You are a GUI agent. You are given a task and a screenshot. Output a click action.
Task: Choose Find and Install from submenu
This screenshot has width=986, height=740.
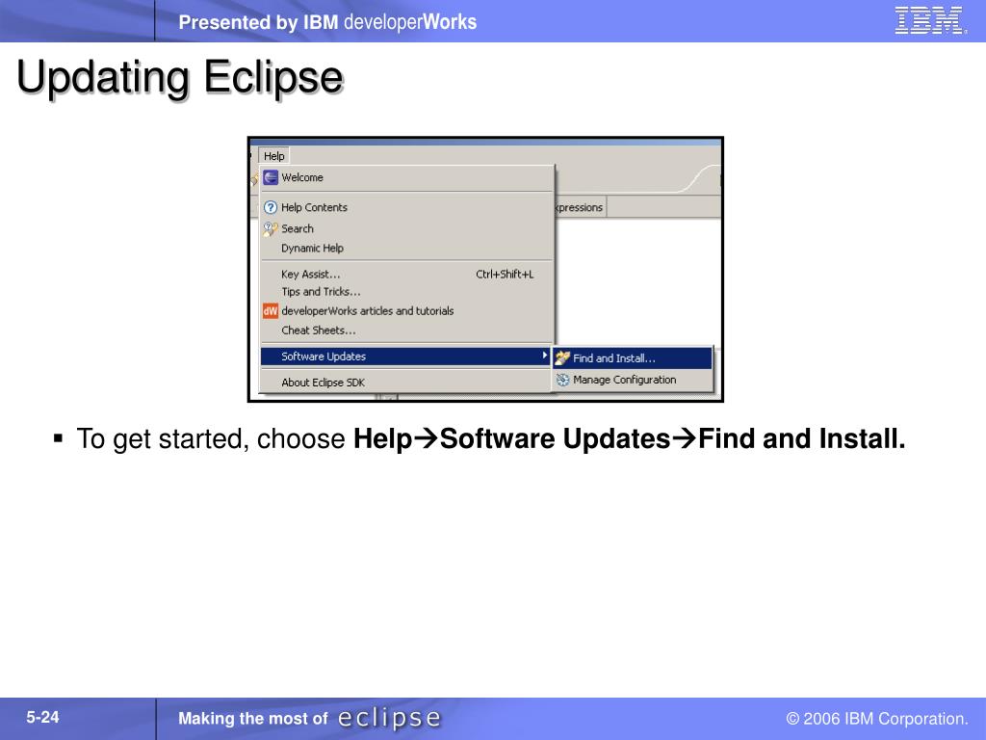[x=633, y=358]
